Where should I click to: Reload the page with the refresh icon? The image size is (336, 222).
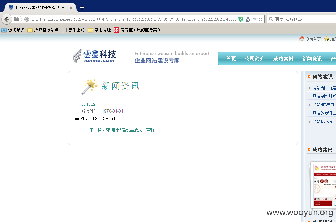pos(261,19)
